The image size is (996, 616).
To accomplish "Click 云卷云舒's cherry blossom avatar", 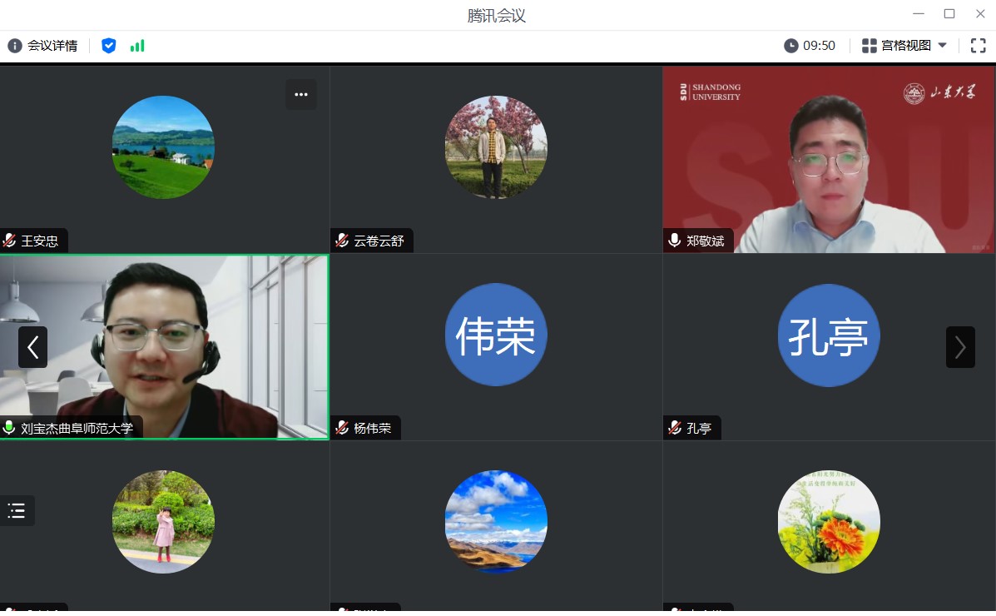I will click(x=496, y=147).
